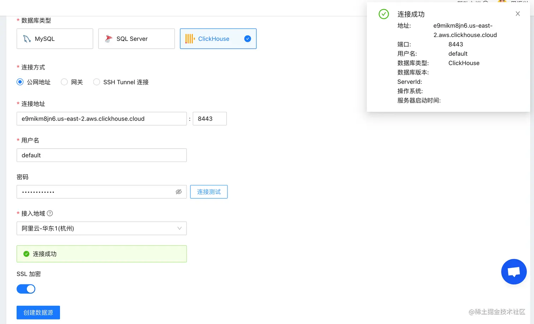The width and height of the screenshot is (534, 324).
Task: Dismiss the 连接成功 notification popup
Action: pyautogui.click(x=517, y=13)
